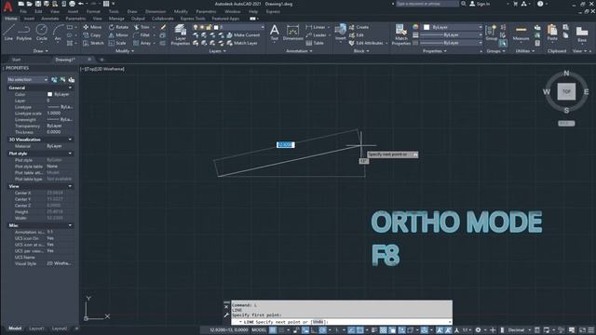The width and height of the screenshot is (596, 335).
Task: Select the Text annotation tool
Action: click(x=274, y=33)
